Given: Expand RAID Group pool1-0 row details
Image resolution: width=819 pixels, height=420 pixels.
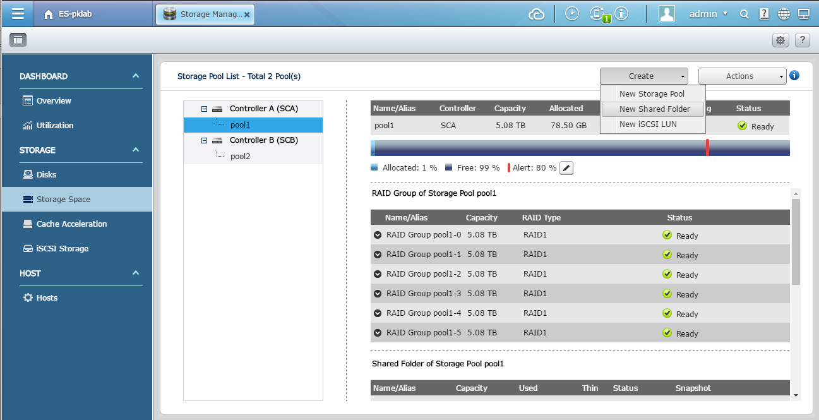Looking at the screenshot, I should (x=378, y=235).
